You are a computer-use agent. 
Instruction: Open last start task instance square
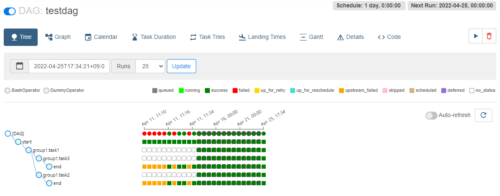(264, 142)
